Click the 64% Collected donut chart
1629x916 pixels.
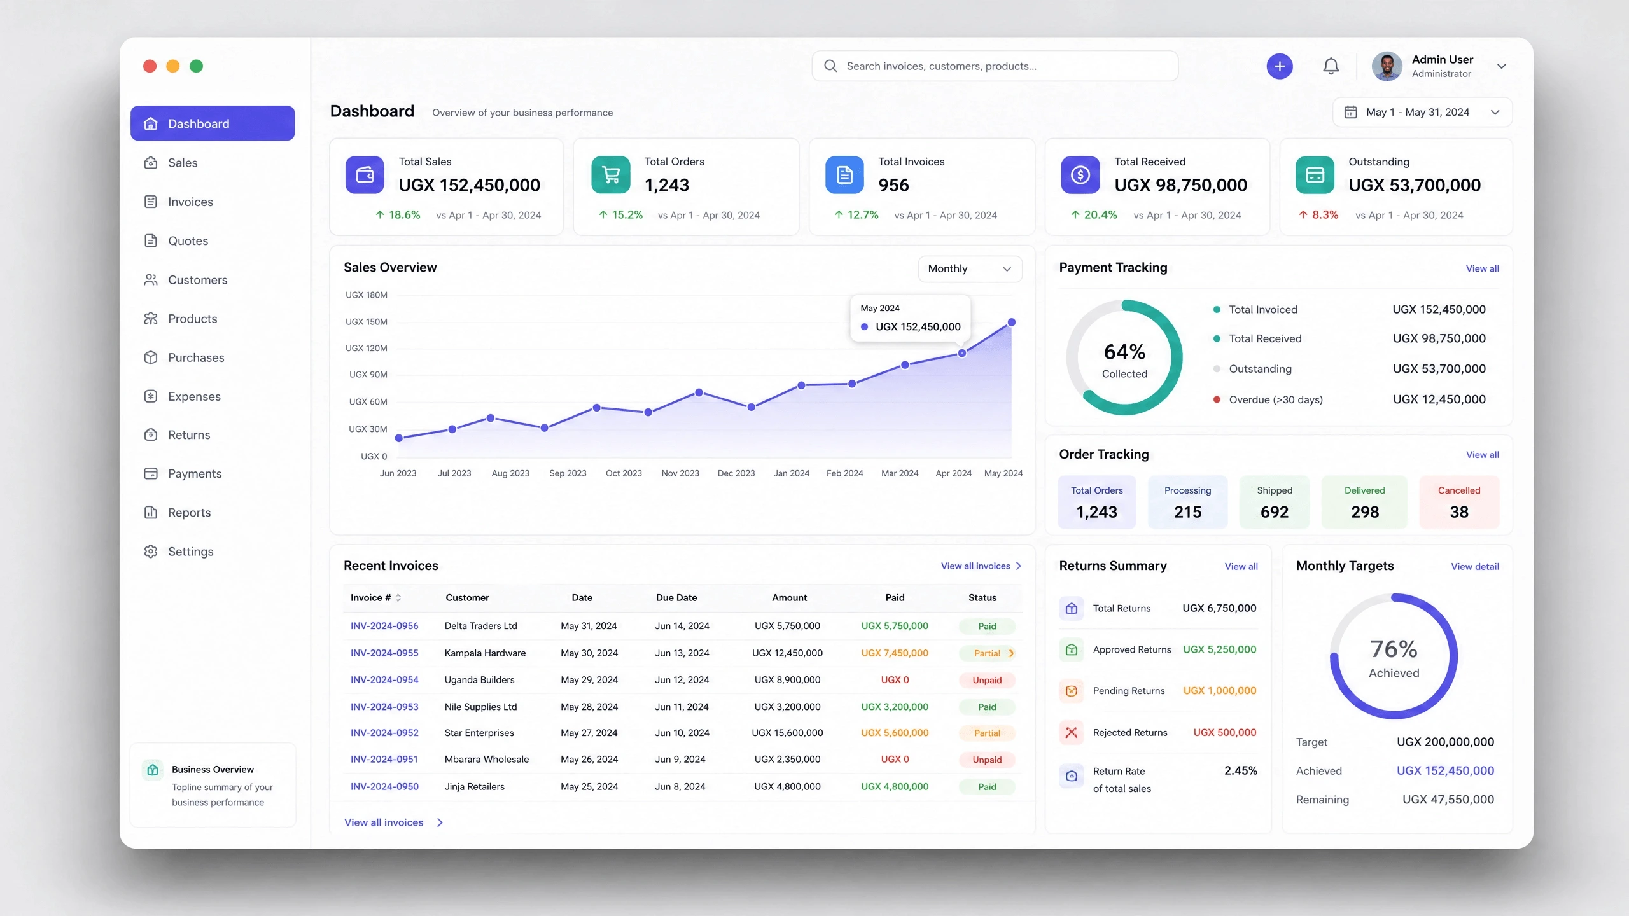tap(1124, 357)
